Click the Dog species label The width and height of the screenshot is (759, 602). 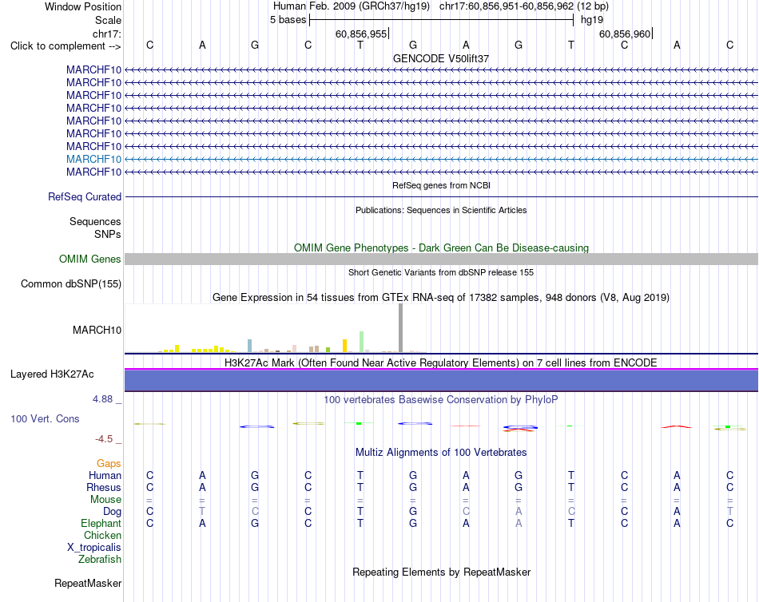[112, 512]
